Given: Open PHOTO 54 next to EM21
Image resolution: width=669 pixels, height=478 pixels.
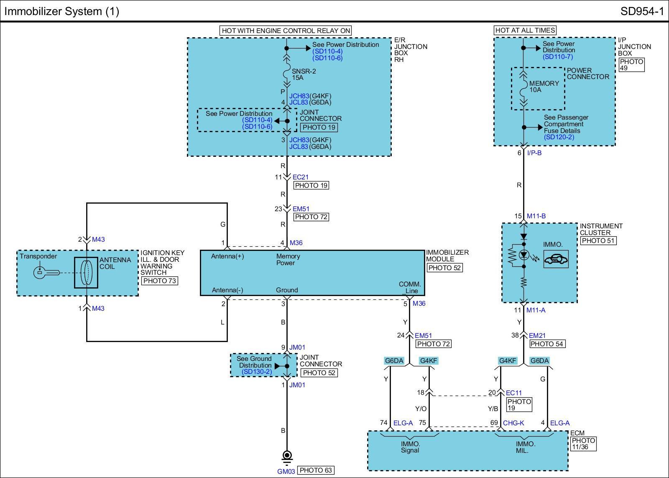Looking at the screenshot, I should click(x=547, y=344).
